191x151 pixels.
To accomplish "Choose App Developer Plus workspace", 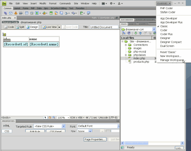I will (x=171, y=23).
